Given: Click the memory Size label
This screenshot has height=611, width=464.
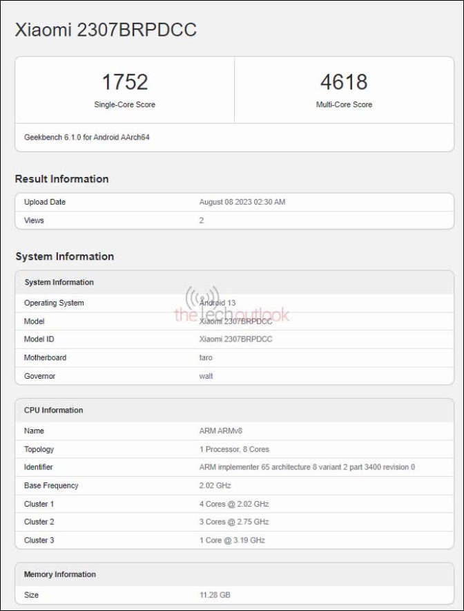Looking at the screenshot, I should (31, 595).
